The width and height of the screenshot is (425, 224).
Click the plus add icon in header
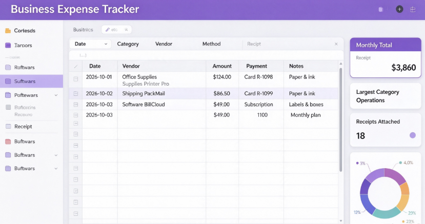[399, 9]
